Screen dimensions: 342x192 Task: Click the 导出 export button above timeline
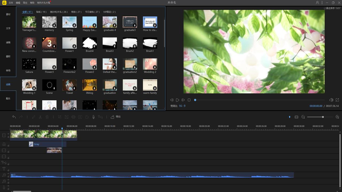(116, 117)
